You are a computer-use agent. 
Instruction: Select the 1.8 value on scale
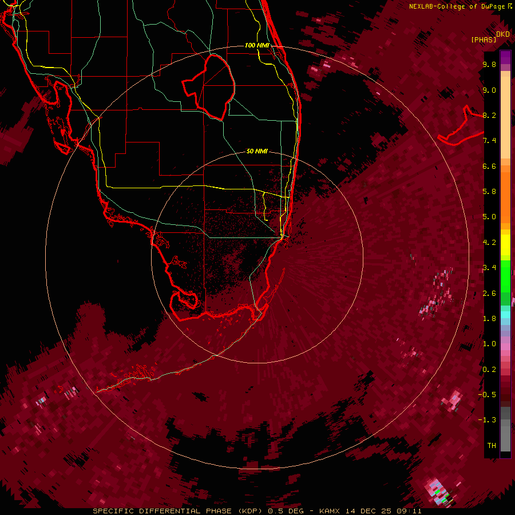point(489,319)
